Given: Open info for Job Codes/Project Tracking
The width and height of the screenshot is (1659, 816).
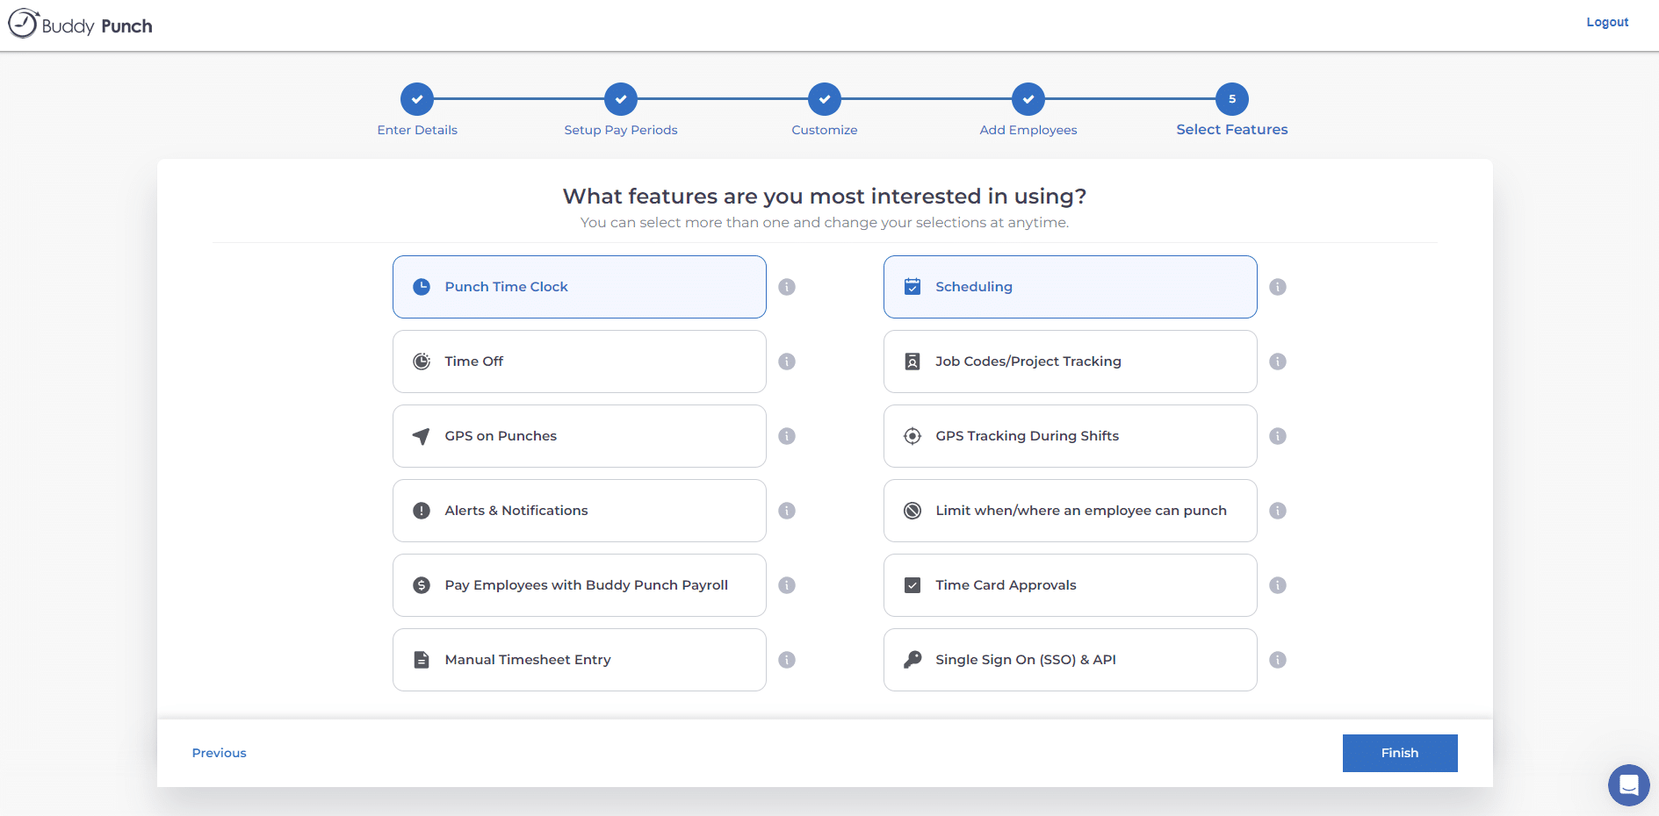Looking at the screenshot, I should coord(1278,361).
